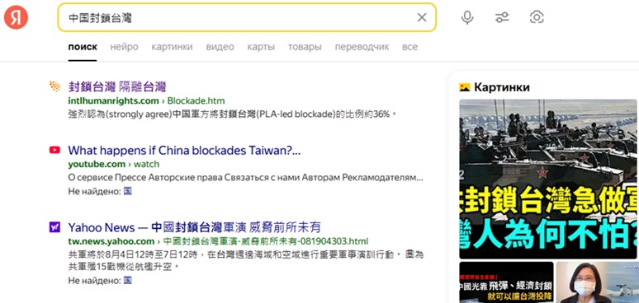Click the intlhumanrights favicon icon
The width and height of the screenshot is (639, 303).
coord(54,86)
